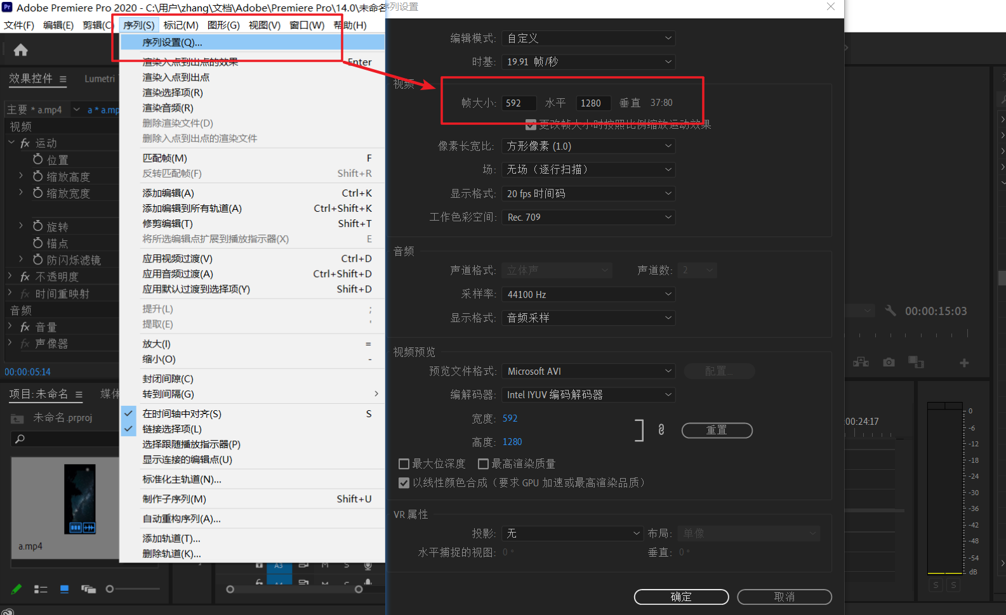Viewport: 1006px width, 615px height.
Task: Click the link chain icon beside 宽度 and 高度
Action: [661, 430]
